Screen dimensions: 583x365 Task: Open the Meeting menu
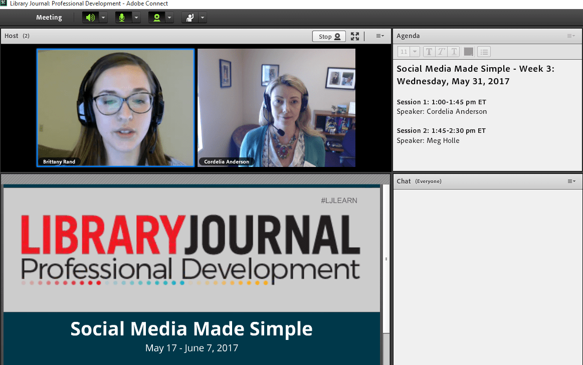click(x=49, y=18)
